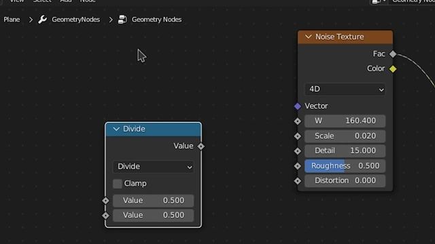
Task: Click the Roughness input socket
Action: (x=298, y=165)
